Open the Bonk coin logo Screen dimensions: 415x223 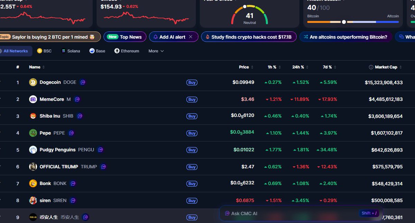pyautogui.click(x=33, y=184)
